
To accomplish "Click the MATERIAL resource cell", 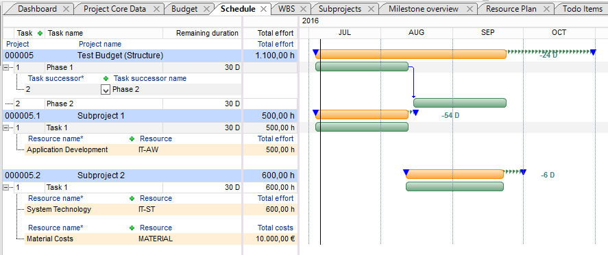I will click(156, 239).
